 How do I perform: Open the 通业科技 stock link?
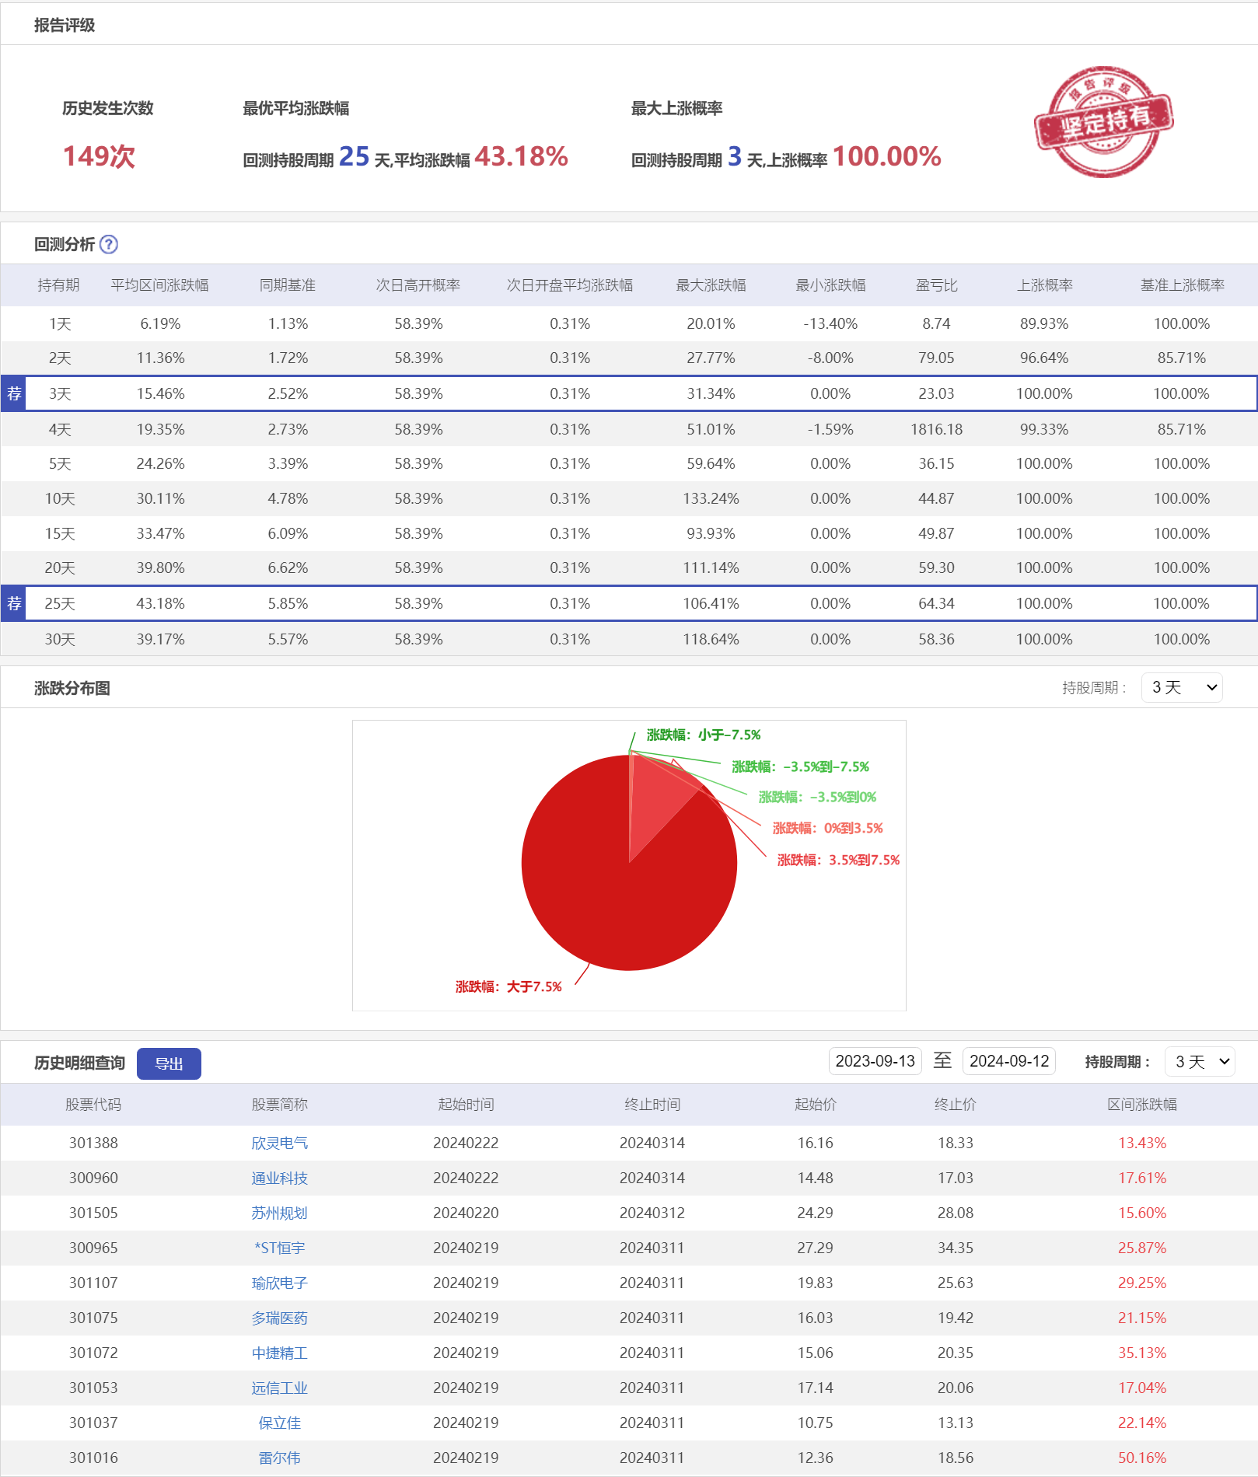coord(279,1178)
